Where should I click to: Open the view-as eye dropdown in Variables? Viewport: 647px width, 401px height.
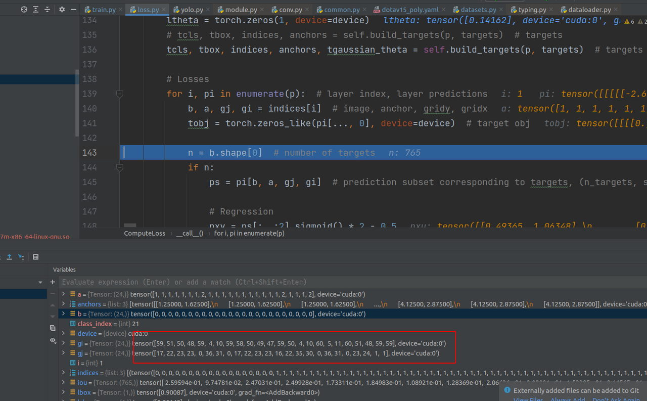coord(53,341)
